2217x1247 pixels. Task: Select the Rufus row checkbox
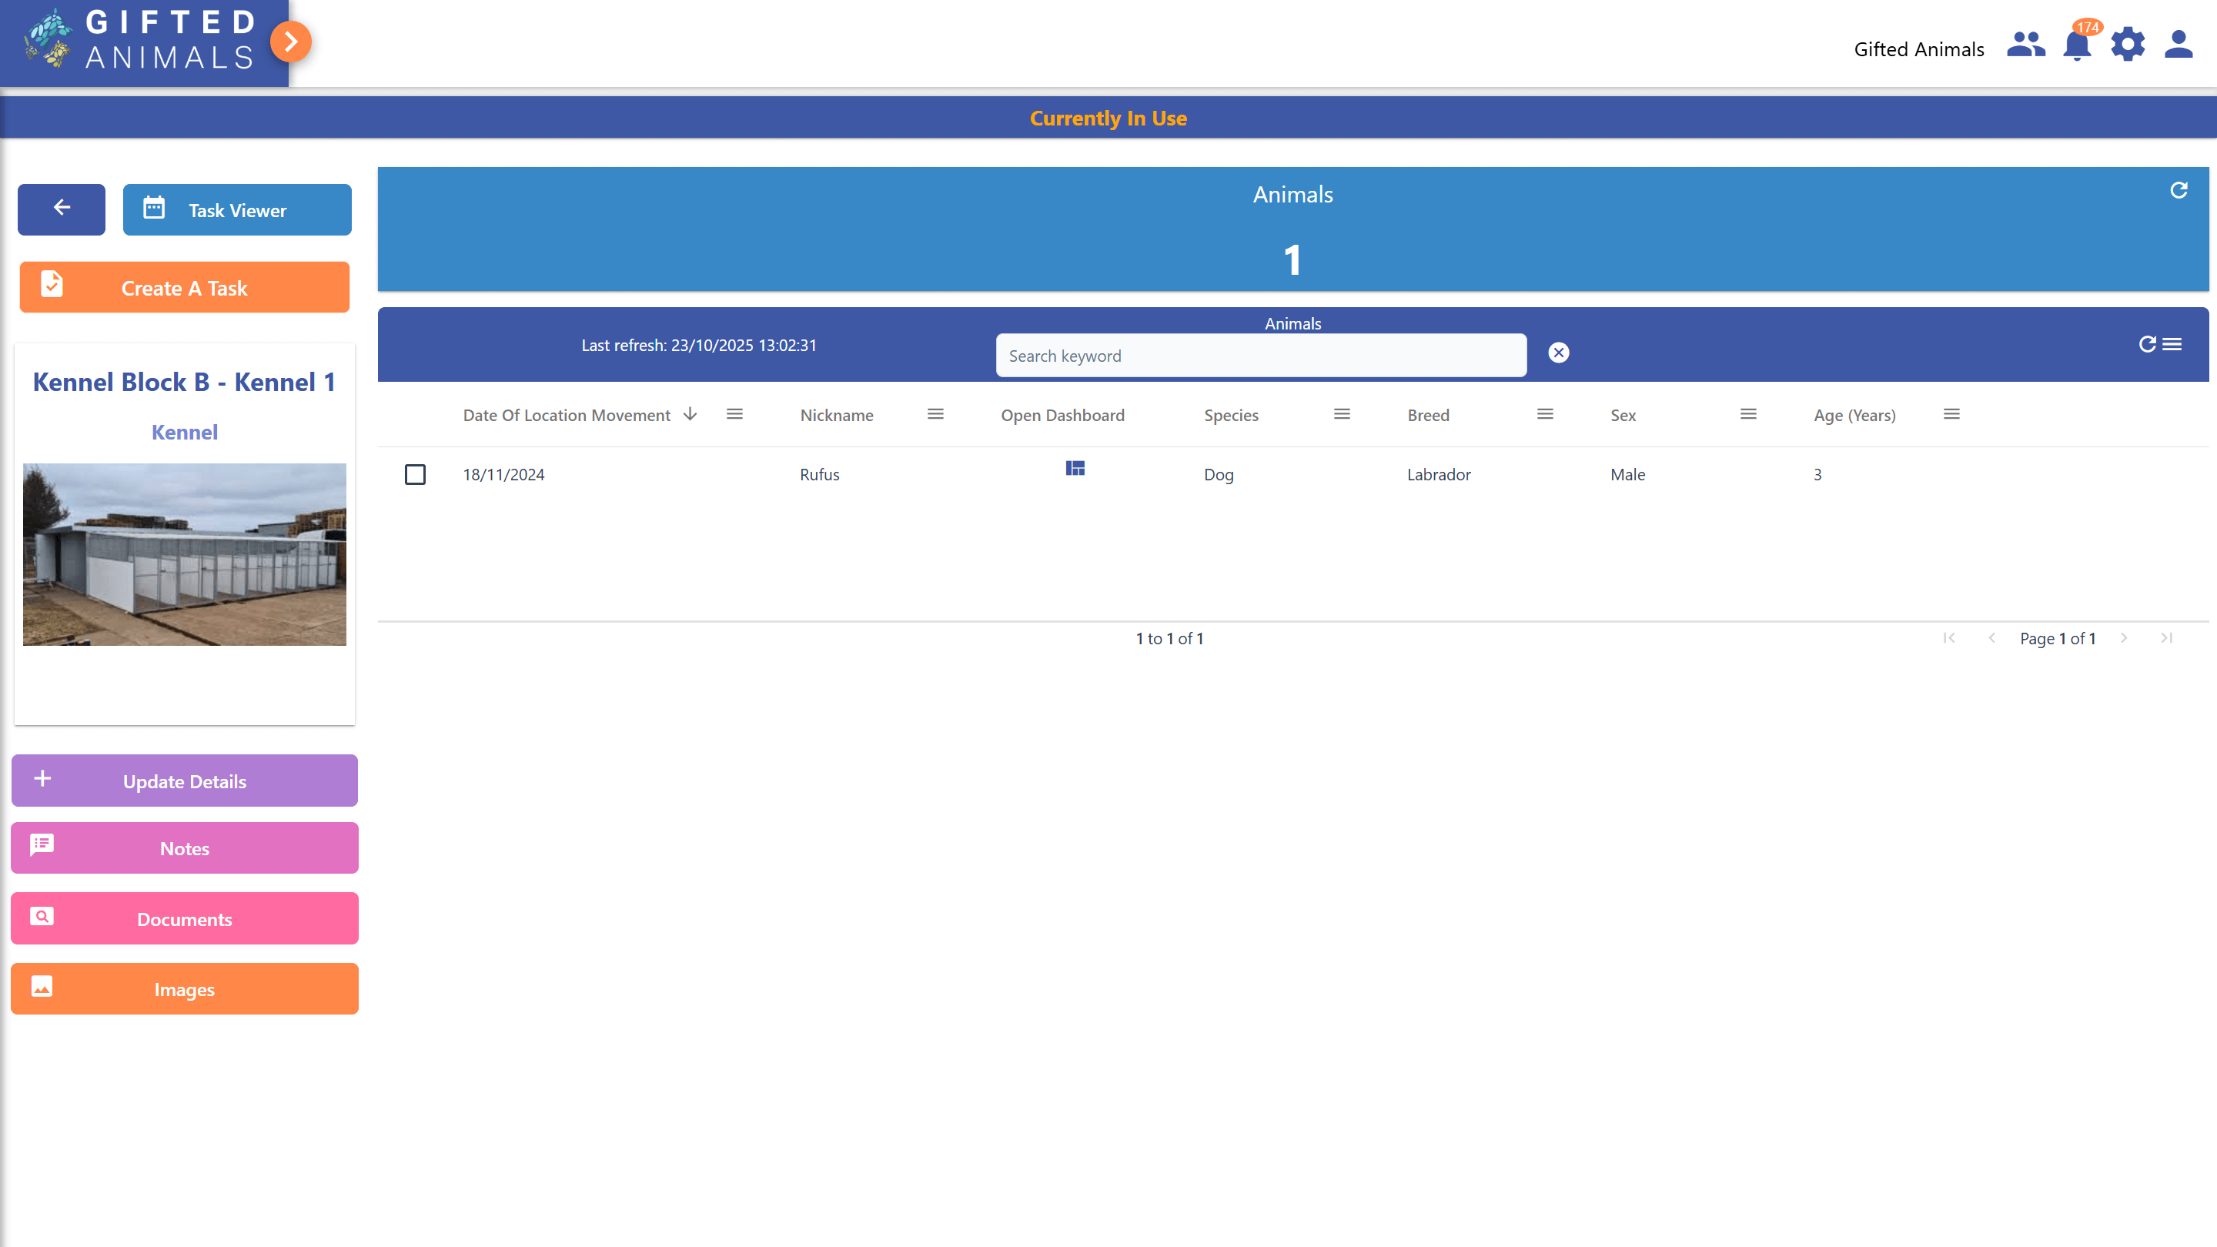click(415, 474)
